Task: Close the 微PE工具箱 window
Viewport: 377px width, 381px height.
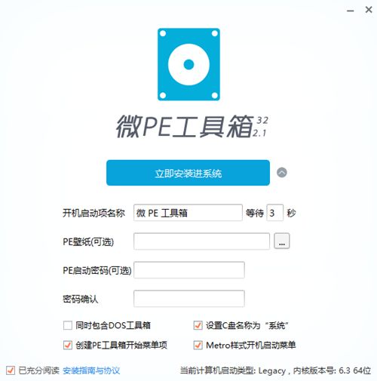Action: click(369, 10)
